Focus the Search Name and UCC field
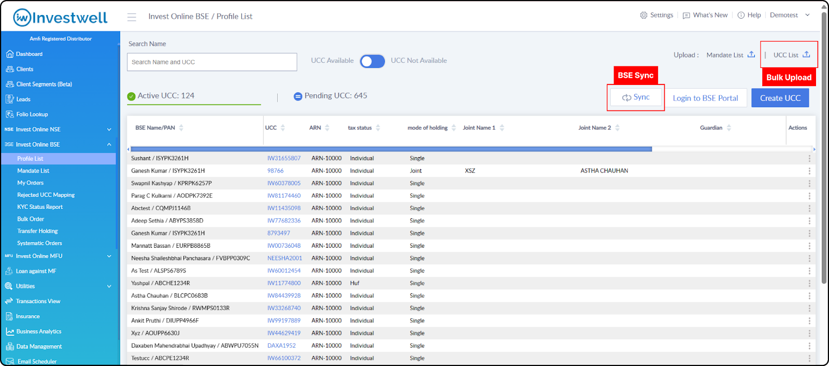The height and width of the screenshot is (366, 829). coord(212,62)
